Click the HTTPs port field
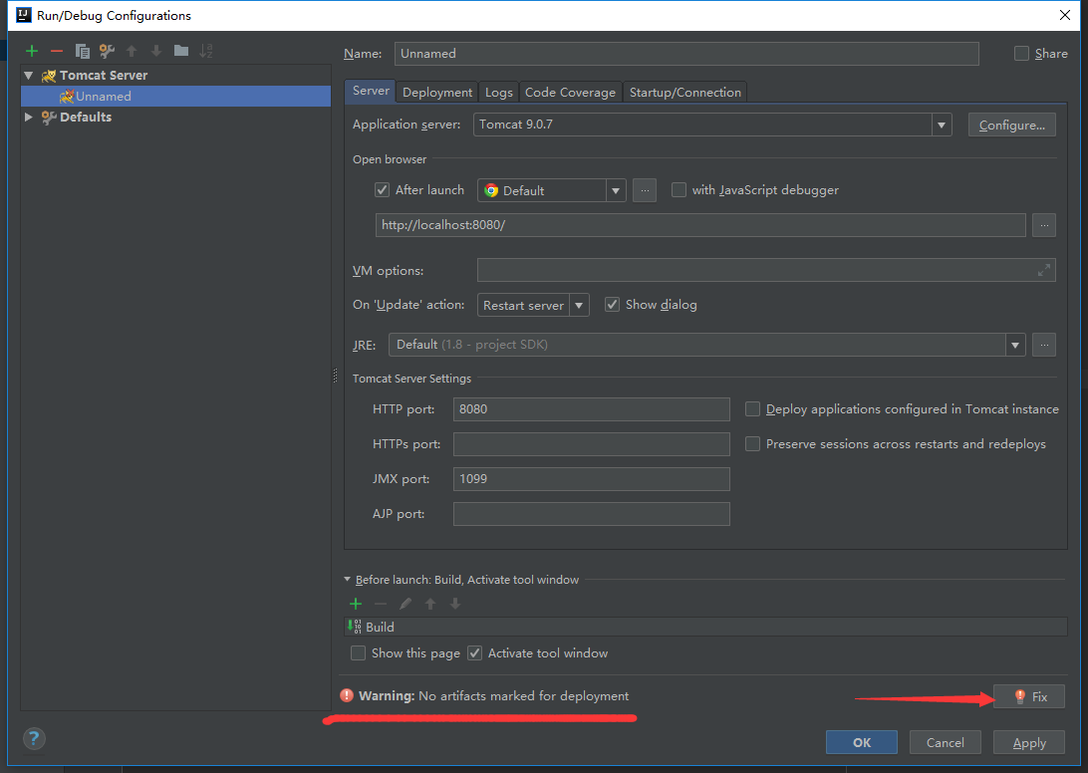 tap(592, 444)
